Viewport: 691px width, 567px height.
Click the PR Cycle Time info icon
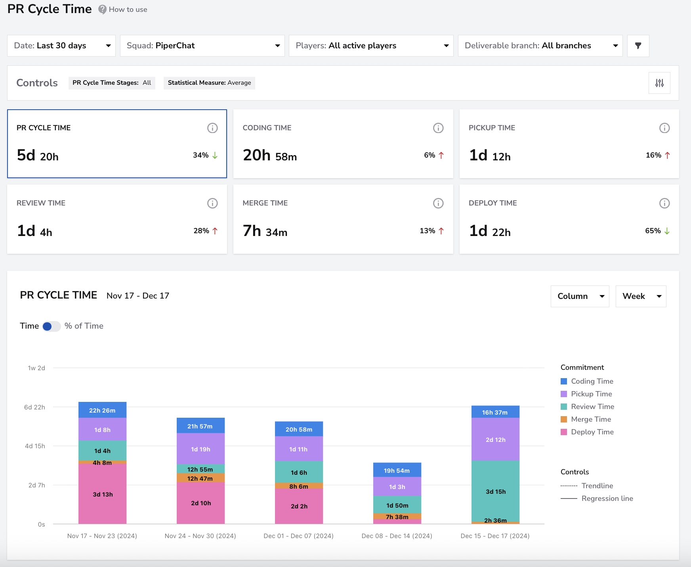pos(212,128)
